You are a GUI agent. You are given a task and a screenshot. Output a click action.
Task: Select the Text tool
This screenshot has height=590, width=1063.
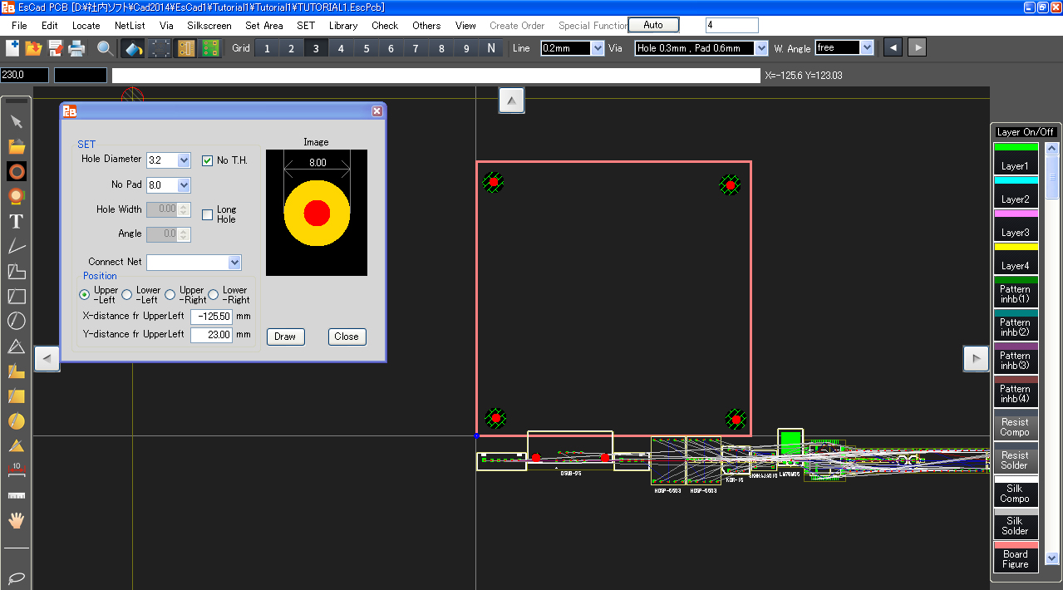(17, 221)
